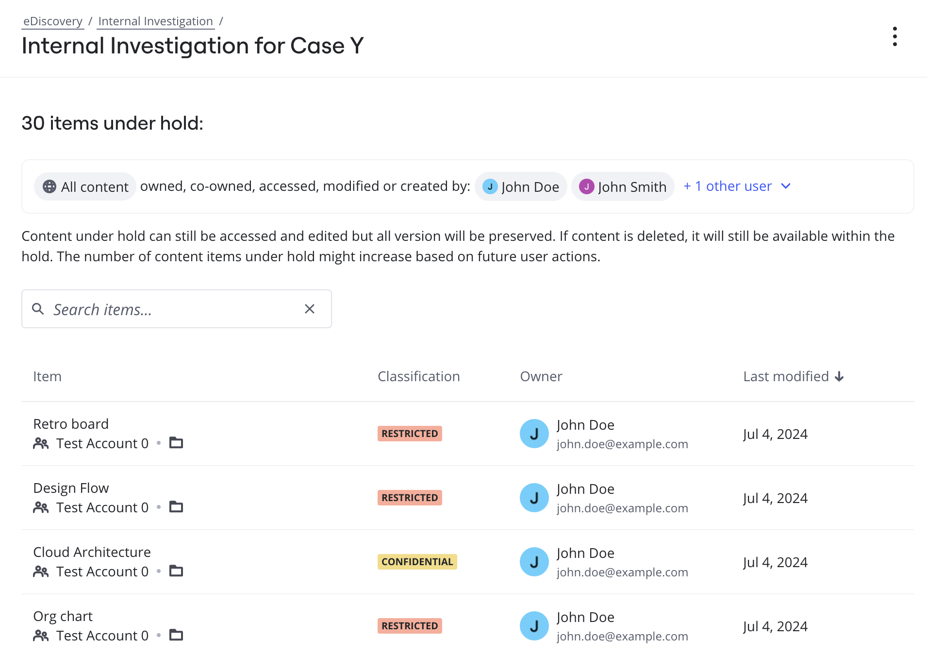
Task: Navigate to Internal Investigation breadcrumb
Action: click(x=155, y=21)
